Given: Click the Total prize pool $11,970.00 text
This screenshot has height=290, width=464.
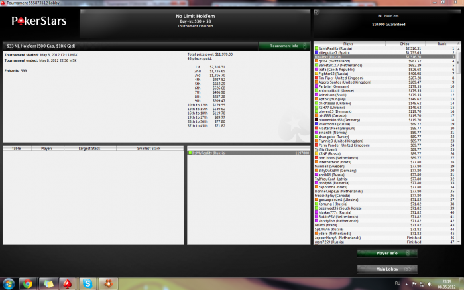Looking at the screenshot, I should point(210,54).
